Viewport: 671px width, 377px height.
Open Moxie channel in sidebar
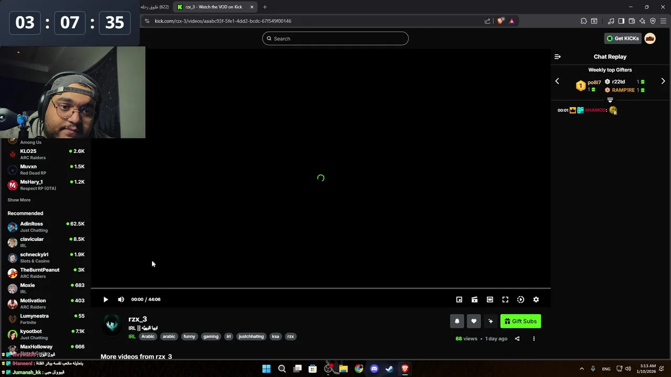(46, 288)
